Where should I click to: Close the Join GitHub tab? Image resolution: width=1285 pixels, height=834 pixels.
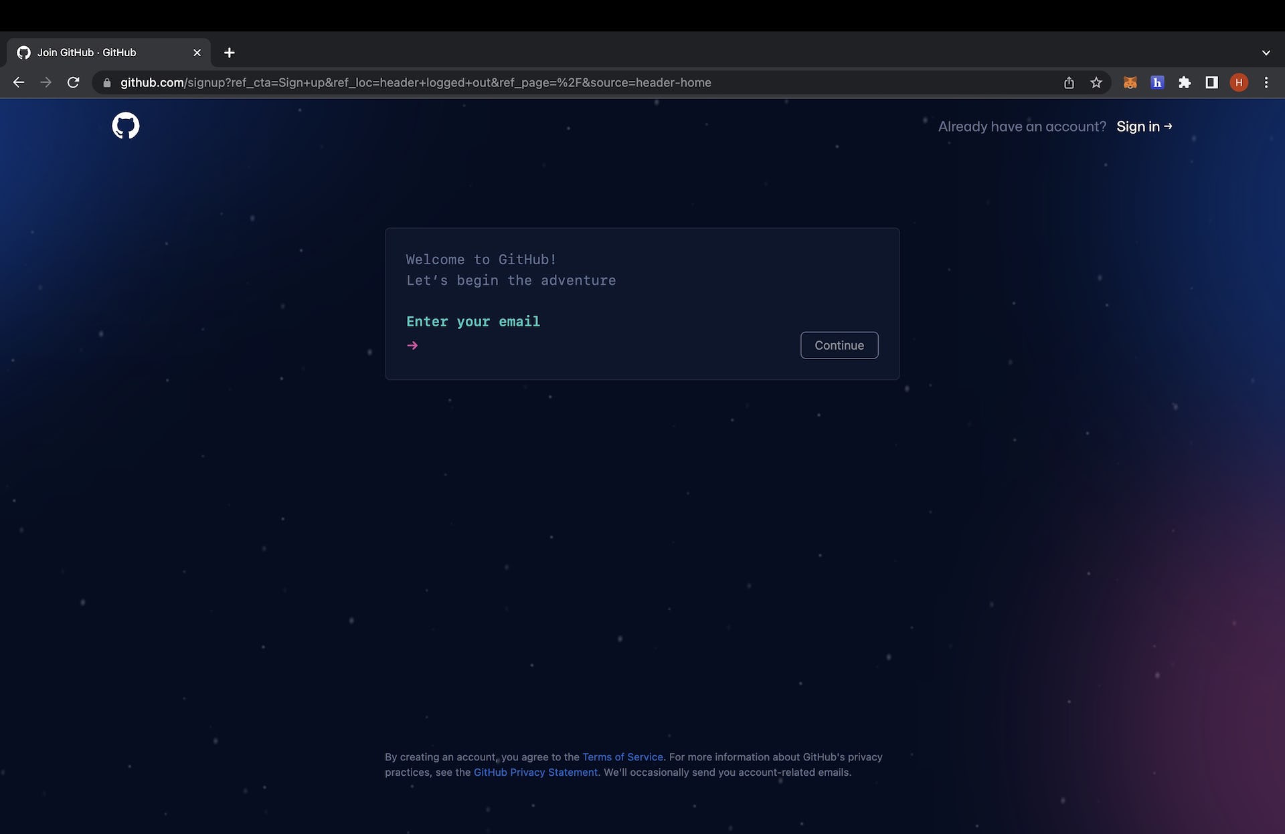pos(197,52)
